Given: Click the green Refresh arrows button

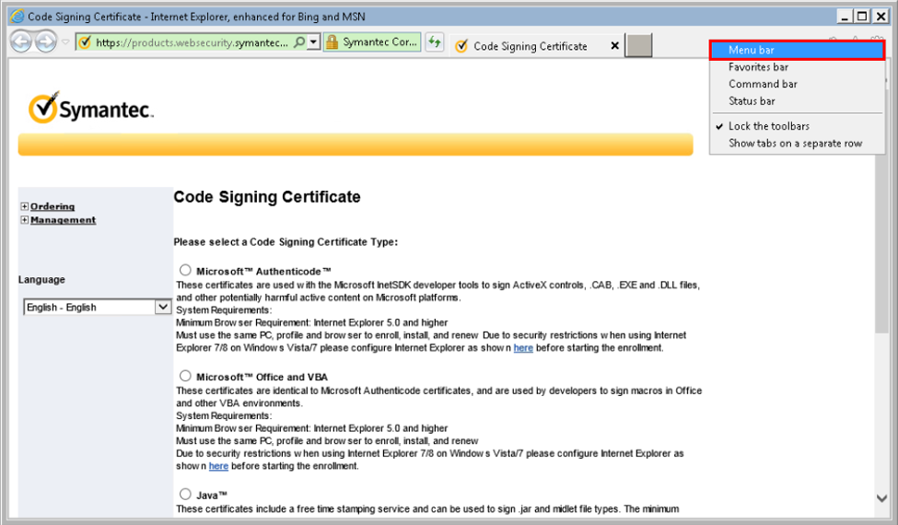Looking at the screenshot, I should pos(435,41).
